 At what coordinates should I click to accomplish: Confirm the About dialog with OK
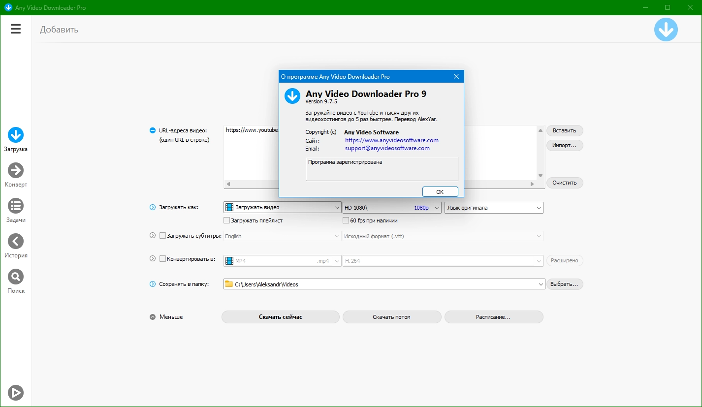pos(440,191)
